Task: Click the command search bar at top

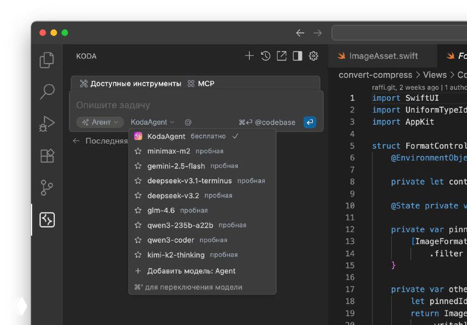Action: tap(399, 33)
